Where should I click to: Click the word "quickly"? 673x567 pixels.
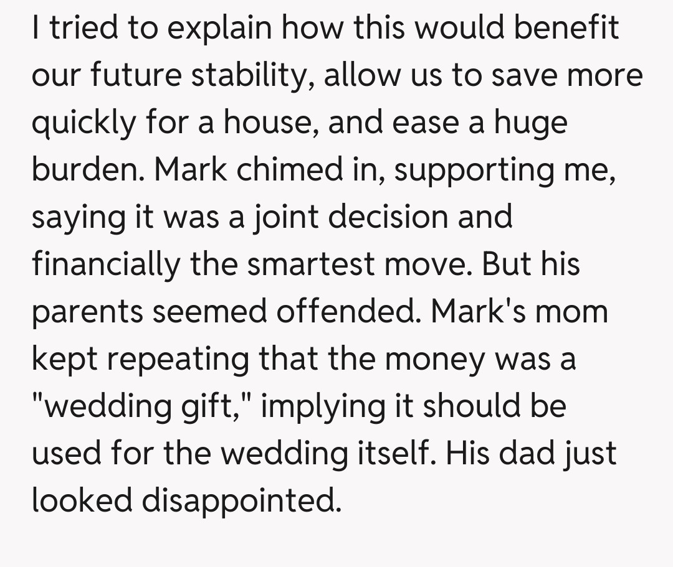[82, 123]
